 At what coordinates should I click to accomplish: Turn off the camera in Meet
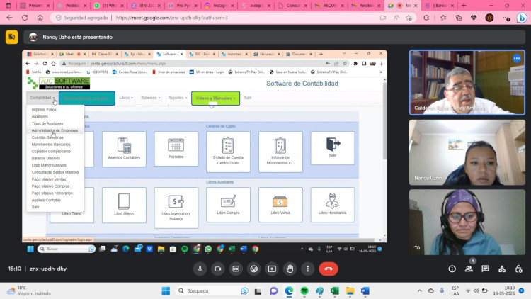click(x=218, y=269)
